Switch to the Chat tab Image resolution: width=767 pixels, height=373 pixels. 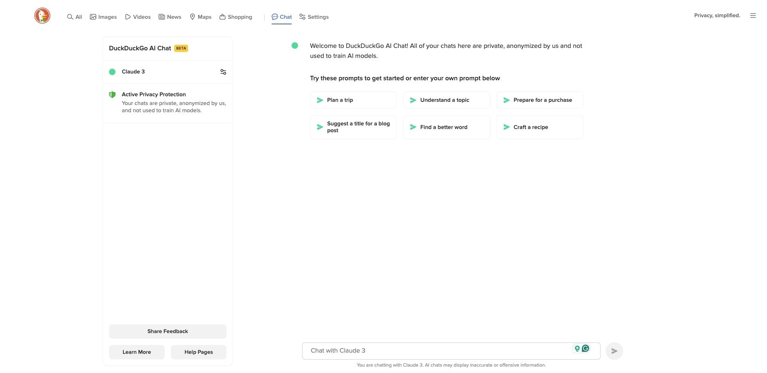tap(282, 17)
